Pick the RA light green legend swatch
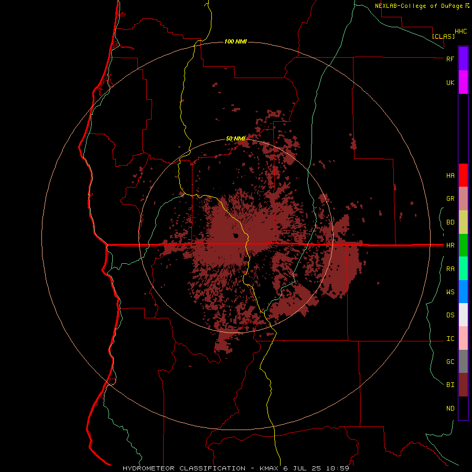 pos(463,268)
